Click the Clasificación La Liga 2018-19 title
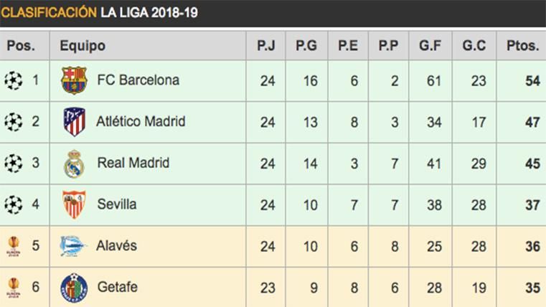546x307 pixels. [x=100, y=12]
